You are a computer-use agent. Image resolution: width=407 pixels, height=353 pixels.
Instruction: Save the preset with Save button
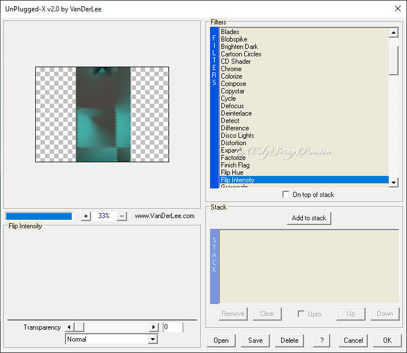256,340
